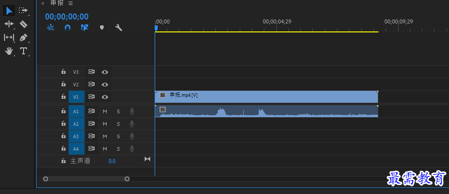Hide V2 track output eye
Image resolution: width=449 pixels, height=194 pixels.
(x=105, y=84)
